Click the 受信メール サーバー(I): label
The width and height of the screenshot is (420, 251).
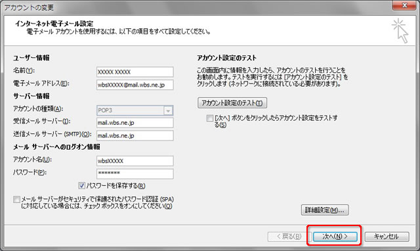click(42, 121)
